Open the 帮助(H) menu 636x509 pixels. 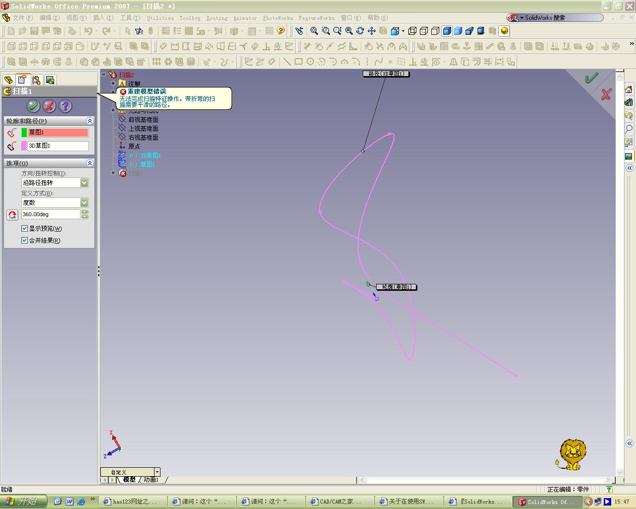[379, 18]
